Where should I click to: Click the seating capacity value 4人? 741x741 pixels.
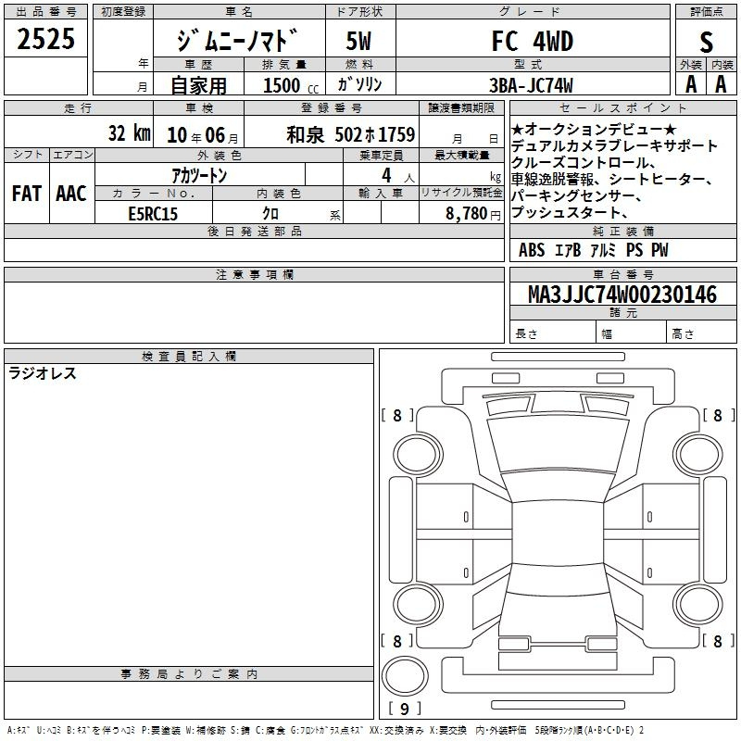tap(398, 176)
